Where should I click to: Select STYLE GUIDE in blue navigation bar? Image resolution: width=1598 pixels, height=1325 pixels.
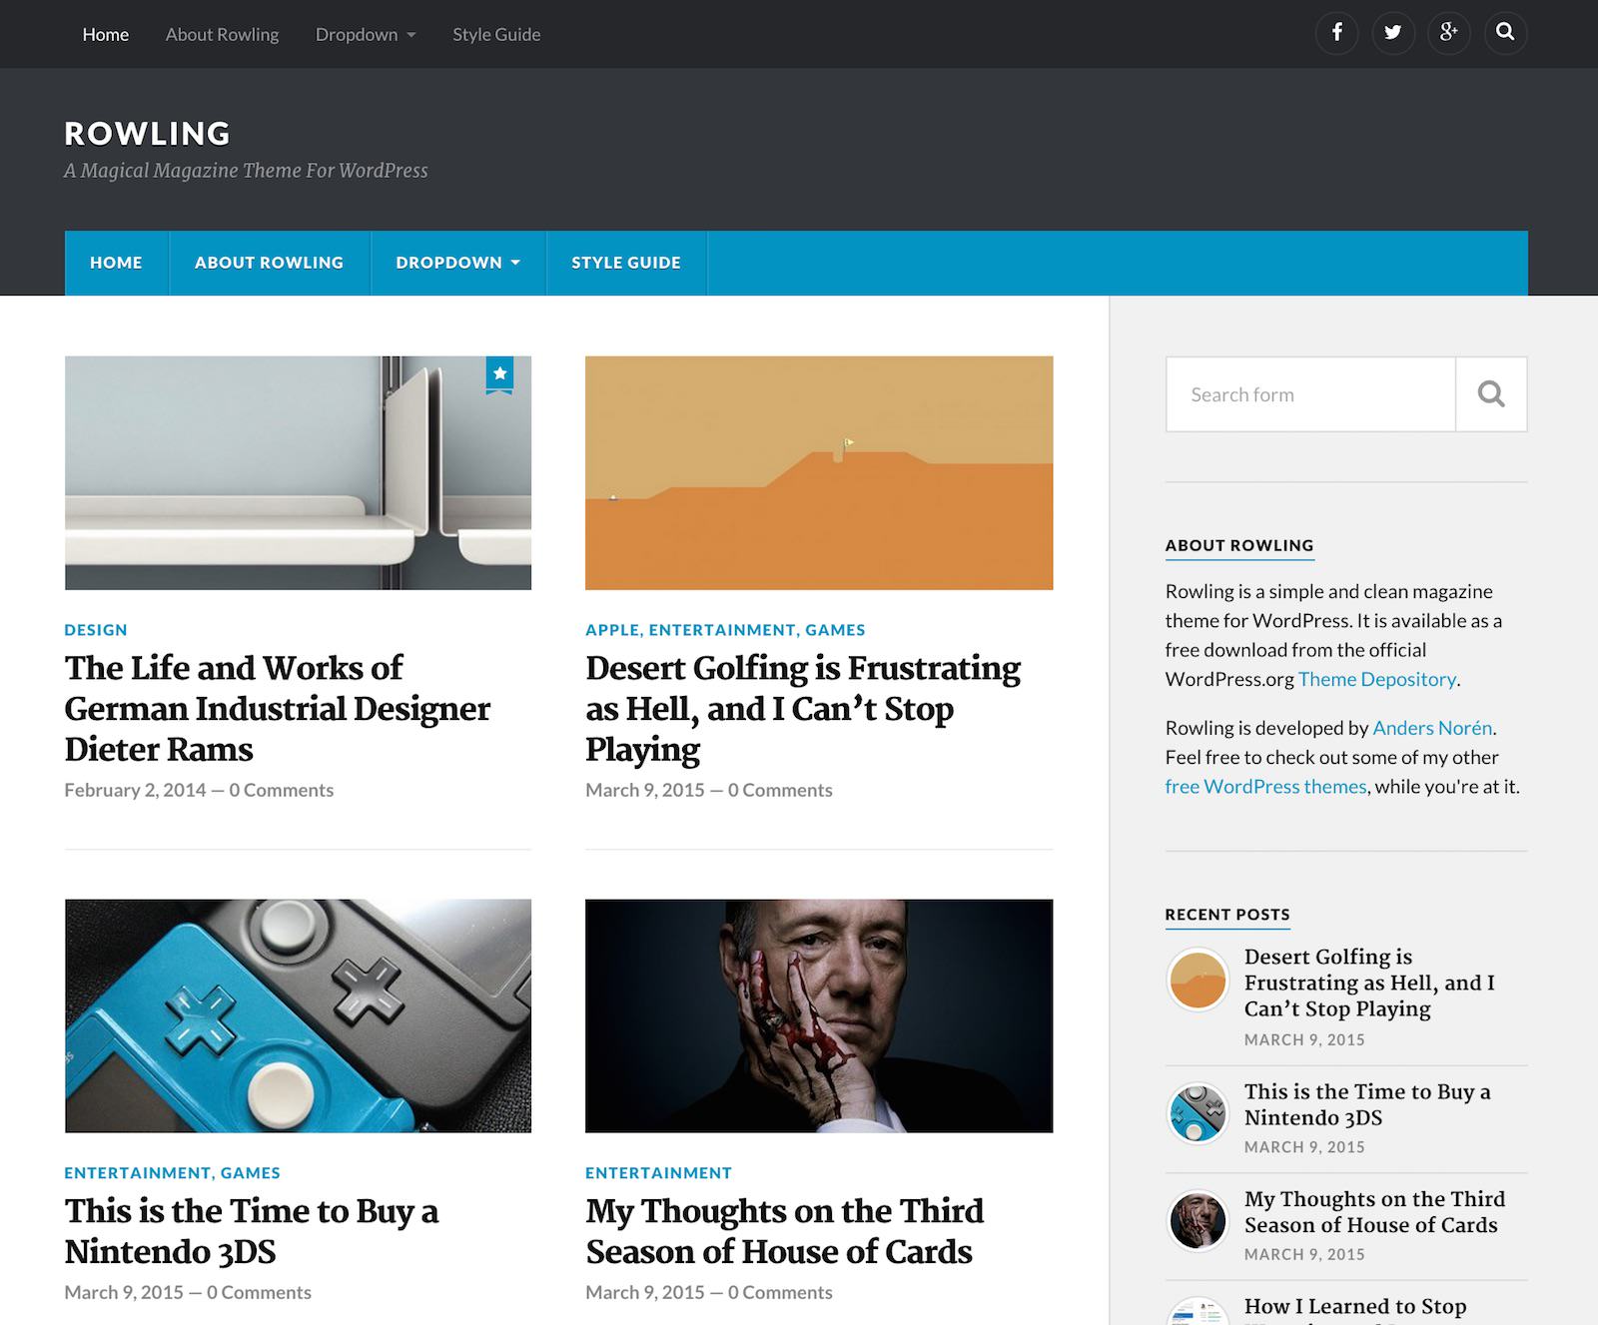coord(625,263)
